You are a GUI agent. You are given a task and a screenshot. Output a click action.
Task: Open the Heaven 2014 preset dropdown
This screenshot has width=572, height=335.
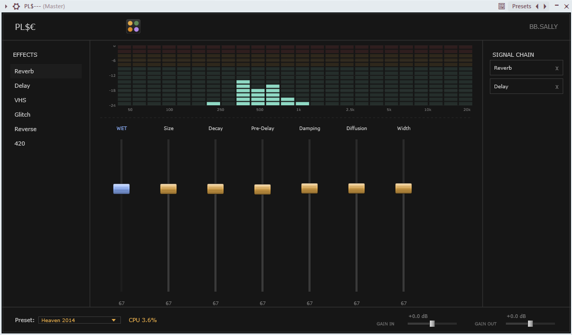pyautogui.click(x=79, y=320)
